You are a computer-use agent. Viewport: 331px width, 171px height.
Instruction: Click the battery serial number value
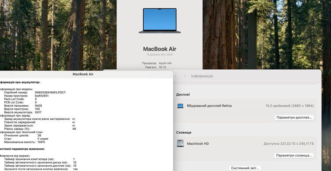[x=50, y=93]
